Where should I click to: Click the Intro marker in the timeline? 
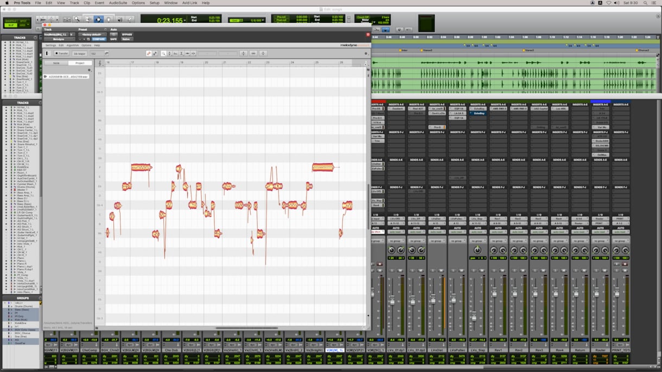pyautogui.click(x=403, y=50)
